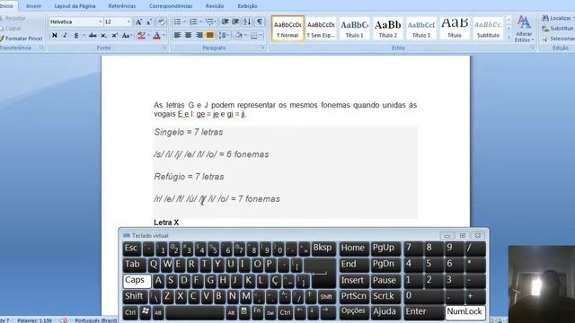Toggle italic formatting in ribbon

[x=66, y=36]
